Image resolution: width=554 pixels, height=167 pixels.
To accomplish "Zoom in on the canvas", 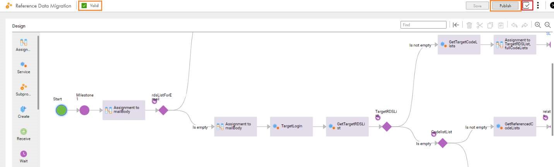I will coord(538,25).
